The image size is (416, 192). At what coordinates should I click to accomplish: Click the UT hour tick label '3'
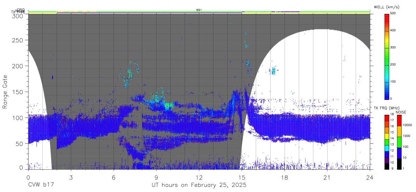pos(71,177)
